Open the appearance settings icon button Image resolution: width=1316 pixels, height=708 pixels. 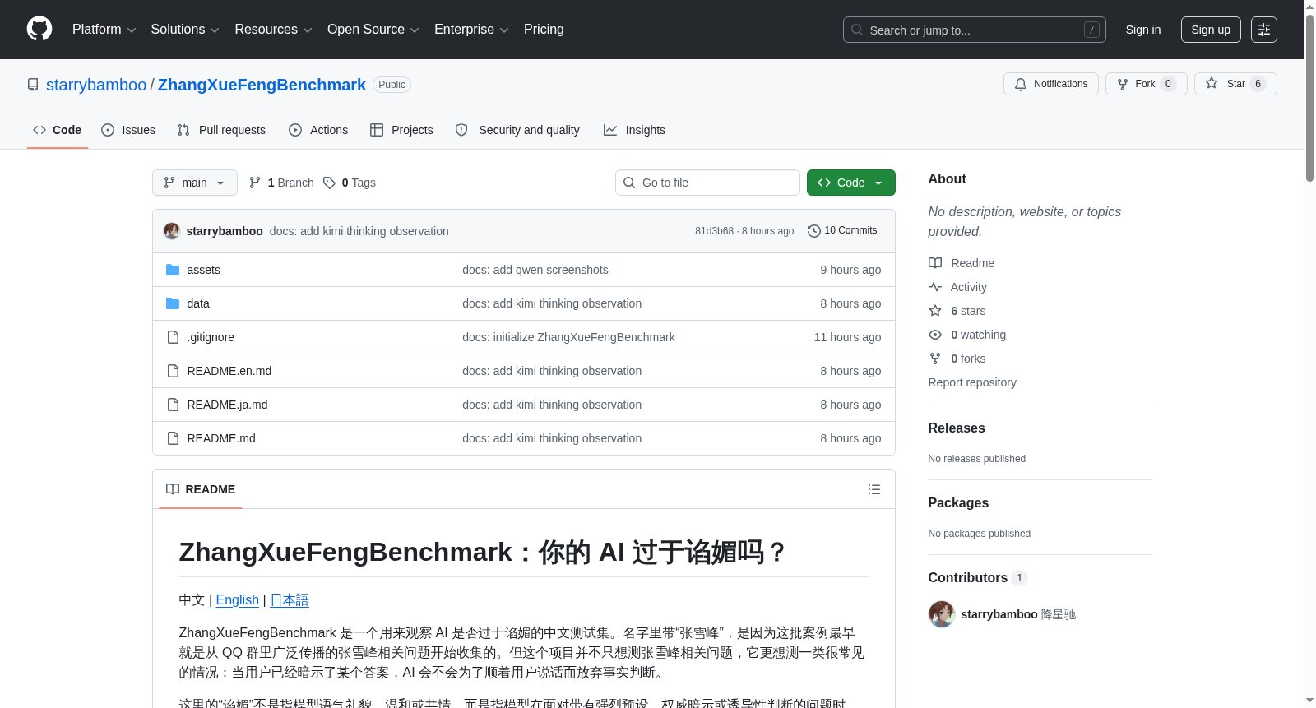coord(1264,30)
